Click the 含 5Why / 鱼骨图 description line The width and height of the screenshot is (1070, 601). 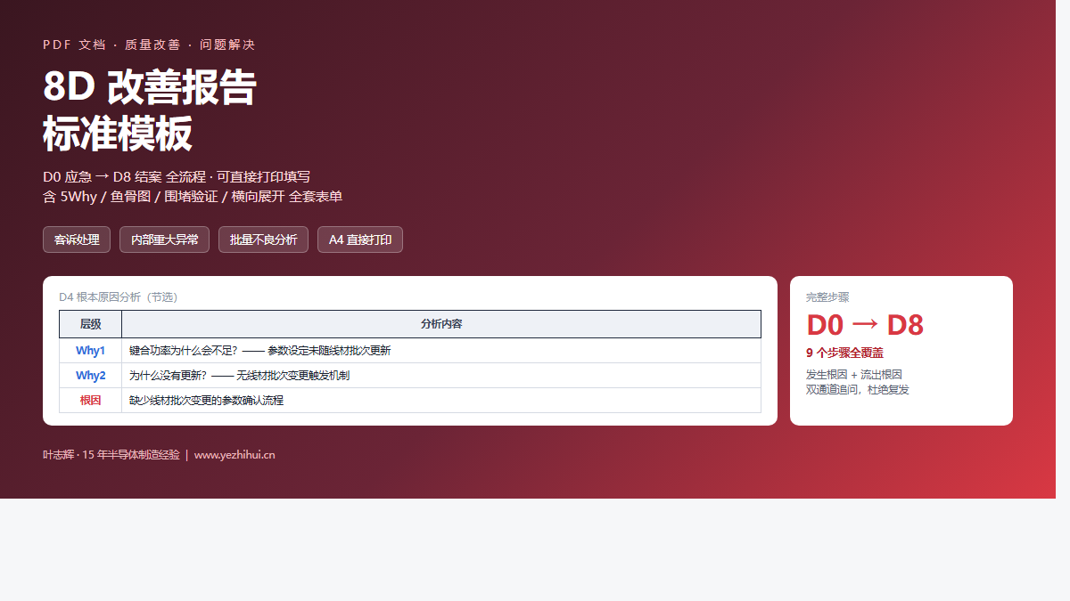click(x=193, y=196)
